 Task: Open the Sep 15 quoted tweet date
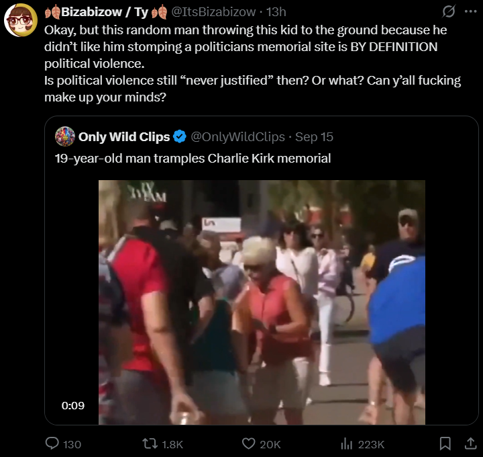pos(314,136)
